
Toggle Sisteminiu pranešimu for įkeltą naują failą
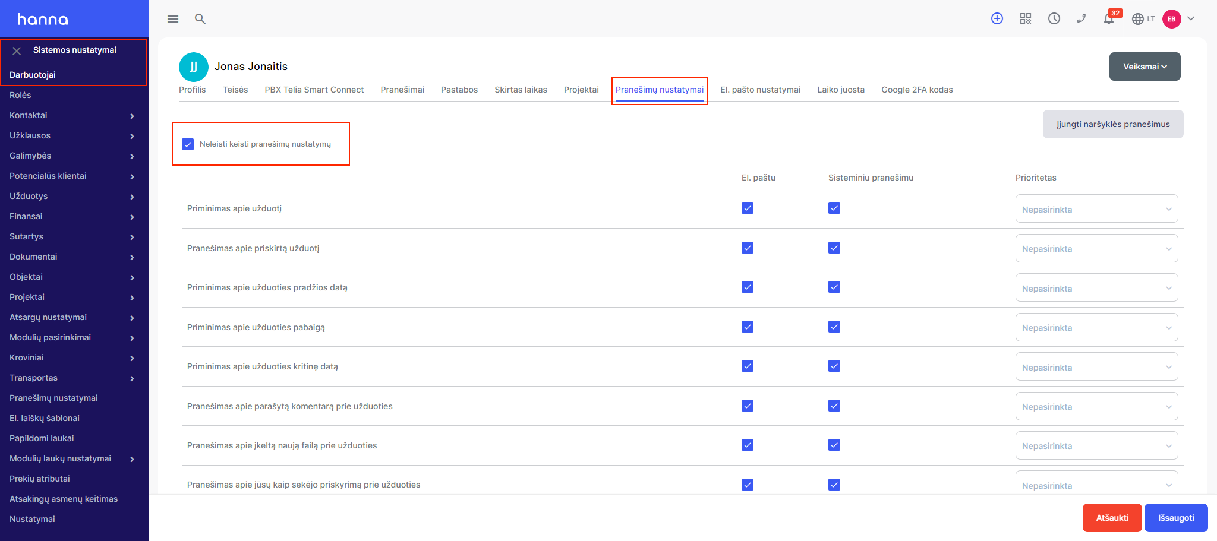coord(834,445)
